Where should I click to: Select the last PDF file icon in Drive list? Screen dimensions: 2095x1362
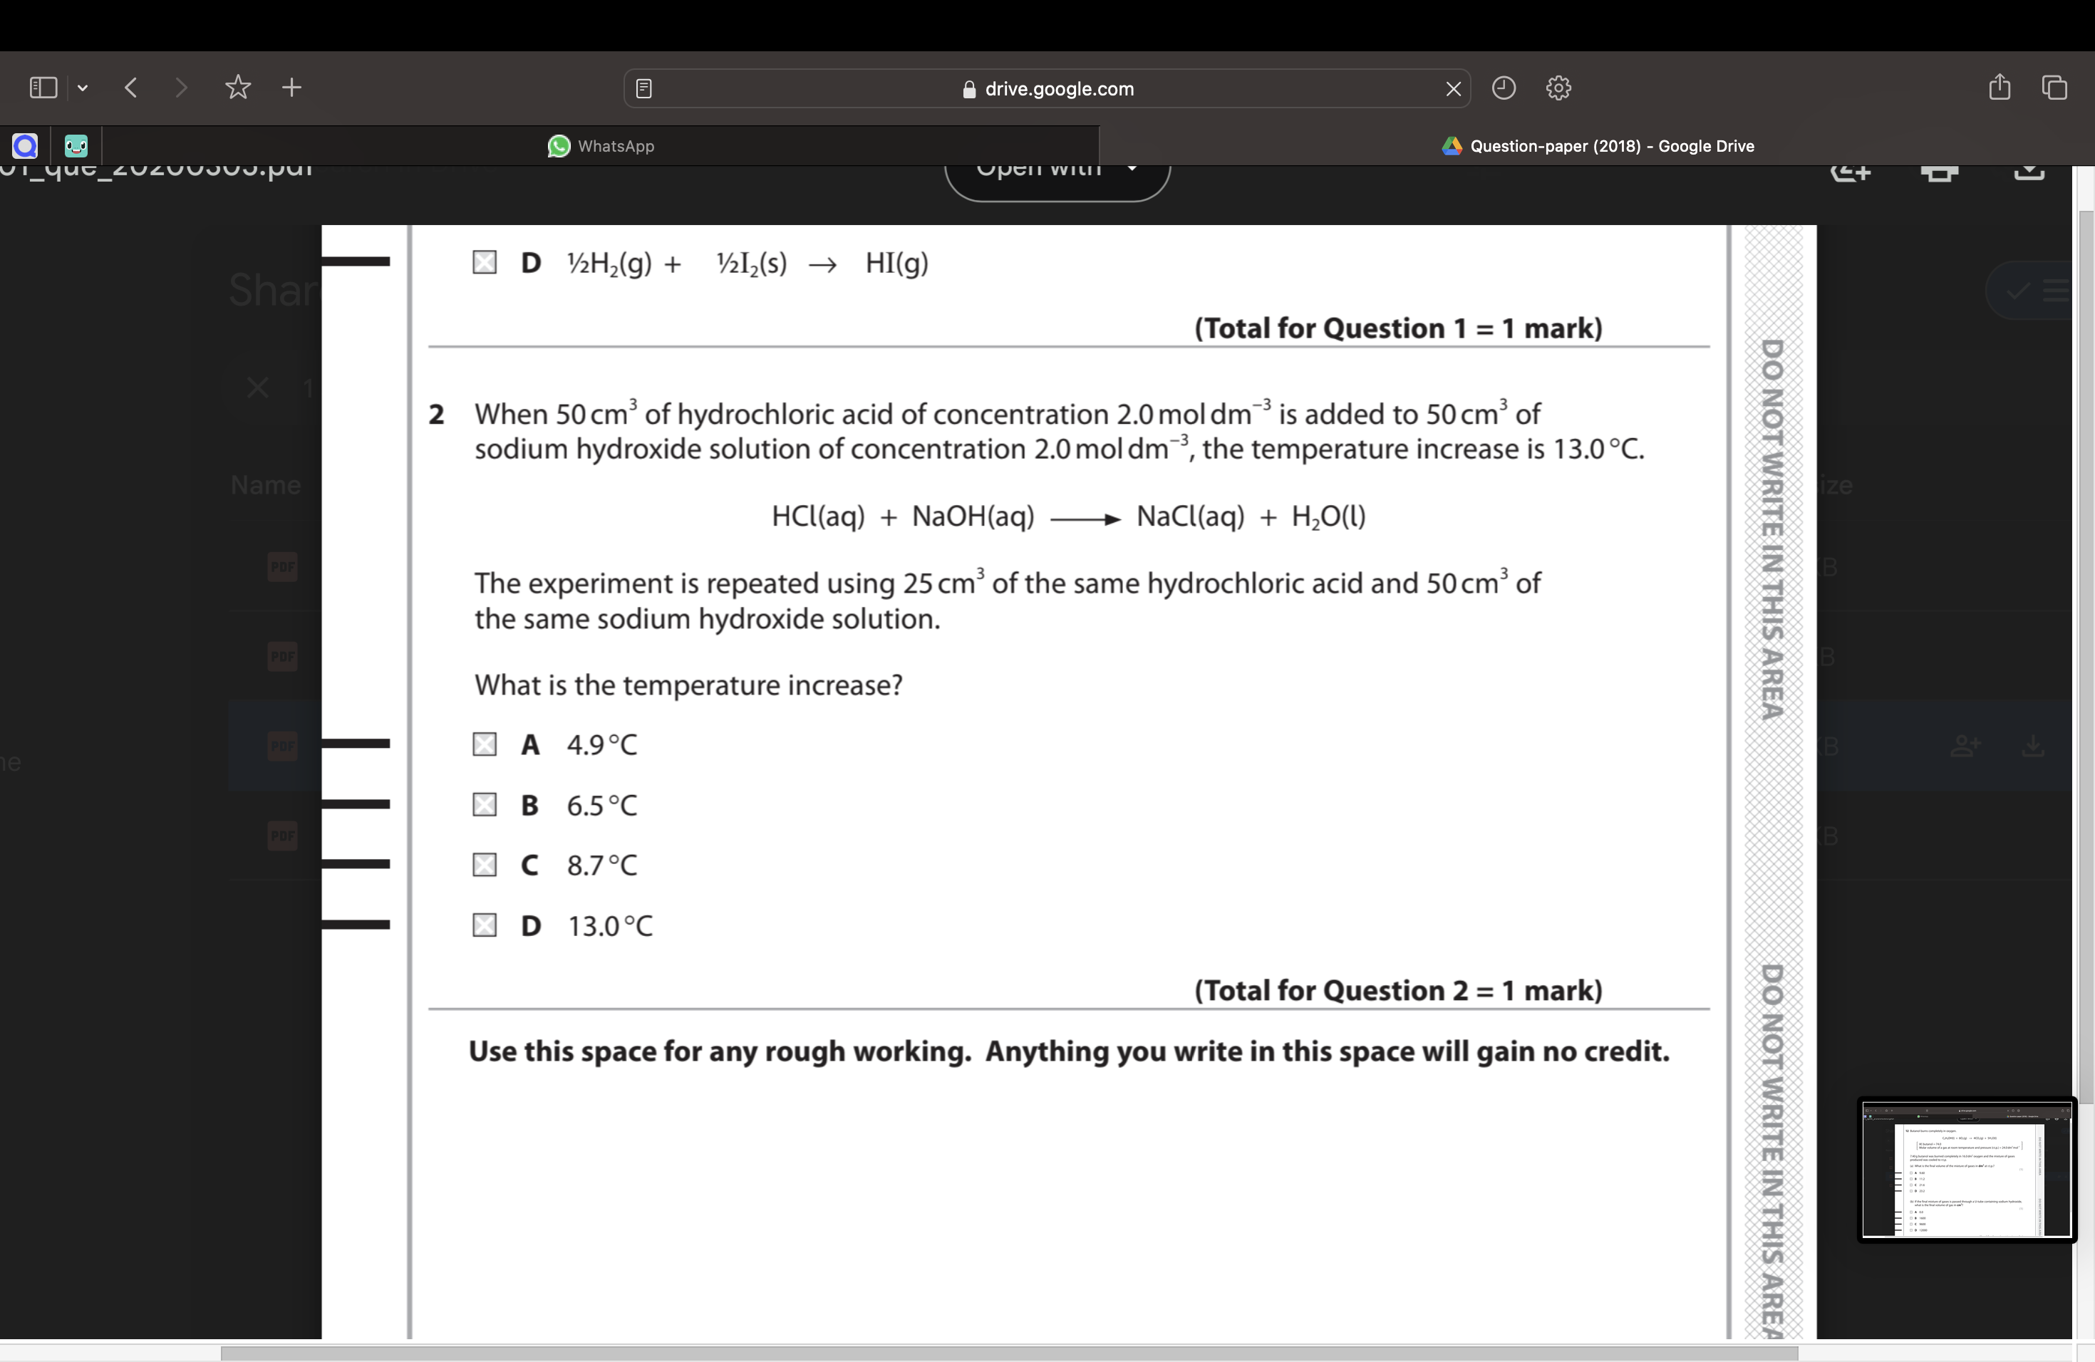[x=283, y=835]
